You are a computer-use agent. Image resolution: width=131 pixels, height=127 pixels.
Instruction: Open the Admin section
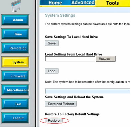click(x=15, y=20)
